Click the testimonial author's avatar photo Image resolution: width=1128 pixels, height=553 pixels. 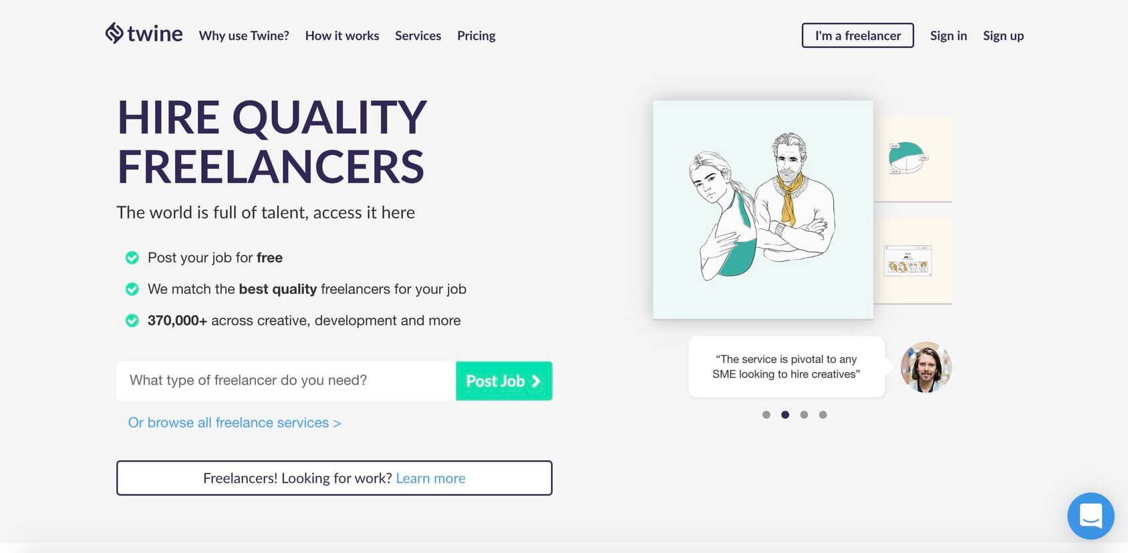(926, 367)
